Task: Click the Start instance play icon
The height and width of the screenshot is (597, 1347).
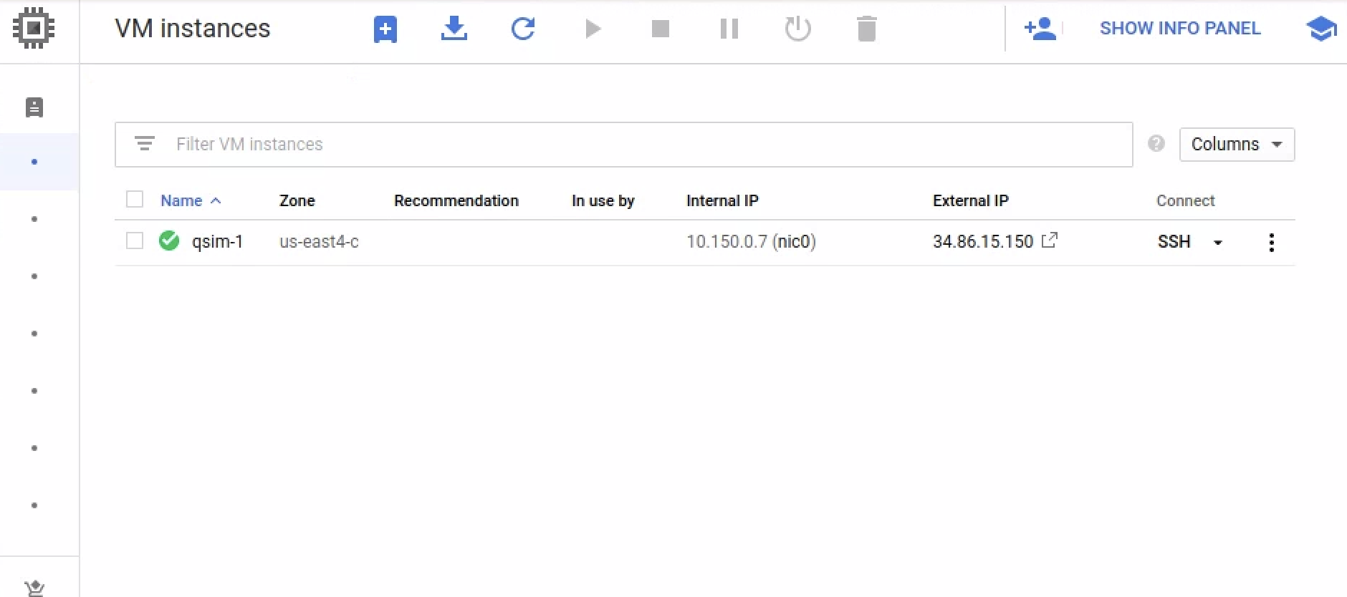Action: click(592, 29)
